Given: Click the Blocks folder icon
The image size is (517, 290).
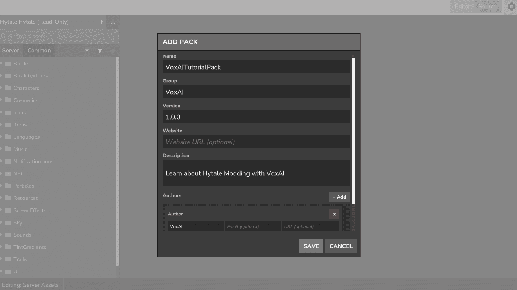Looking at the screenshot, I should click(8, 64).
